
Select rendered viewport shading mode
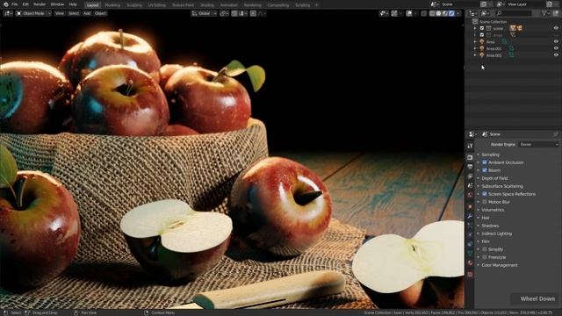click(x=451, y=13)
